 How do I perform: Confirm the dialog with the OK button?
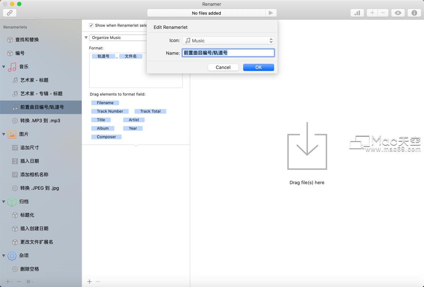[258, 67]
